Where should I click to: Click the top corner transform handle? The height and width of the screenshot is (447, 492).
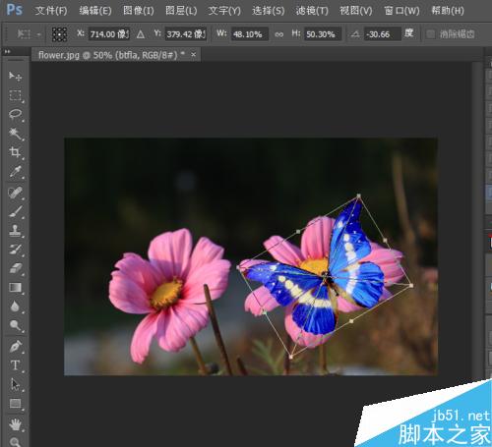click(x=358, y=196)
